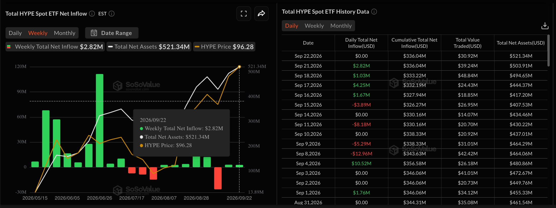Click the $4.25M inflow cell

point(361,85)
